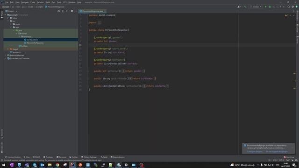The height and width of the screenshot is (168, 299).
Task: Click the Configure plugins link
Action: (255, 152)
